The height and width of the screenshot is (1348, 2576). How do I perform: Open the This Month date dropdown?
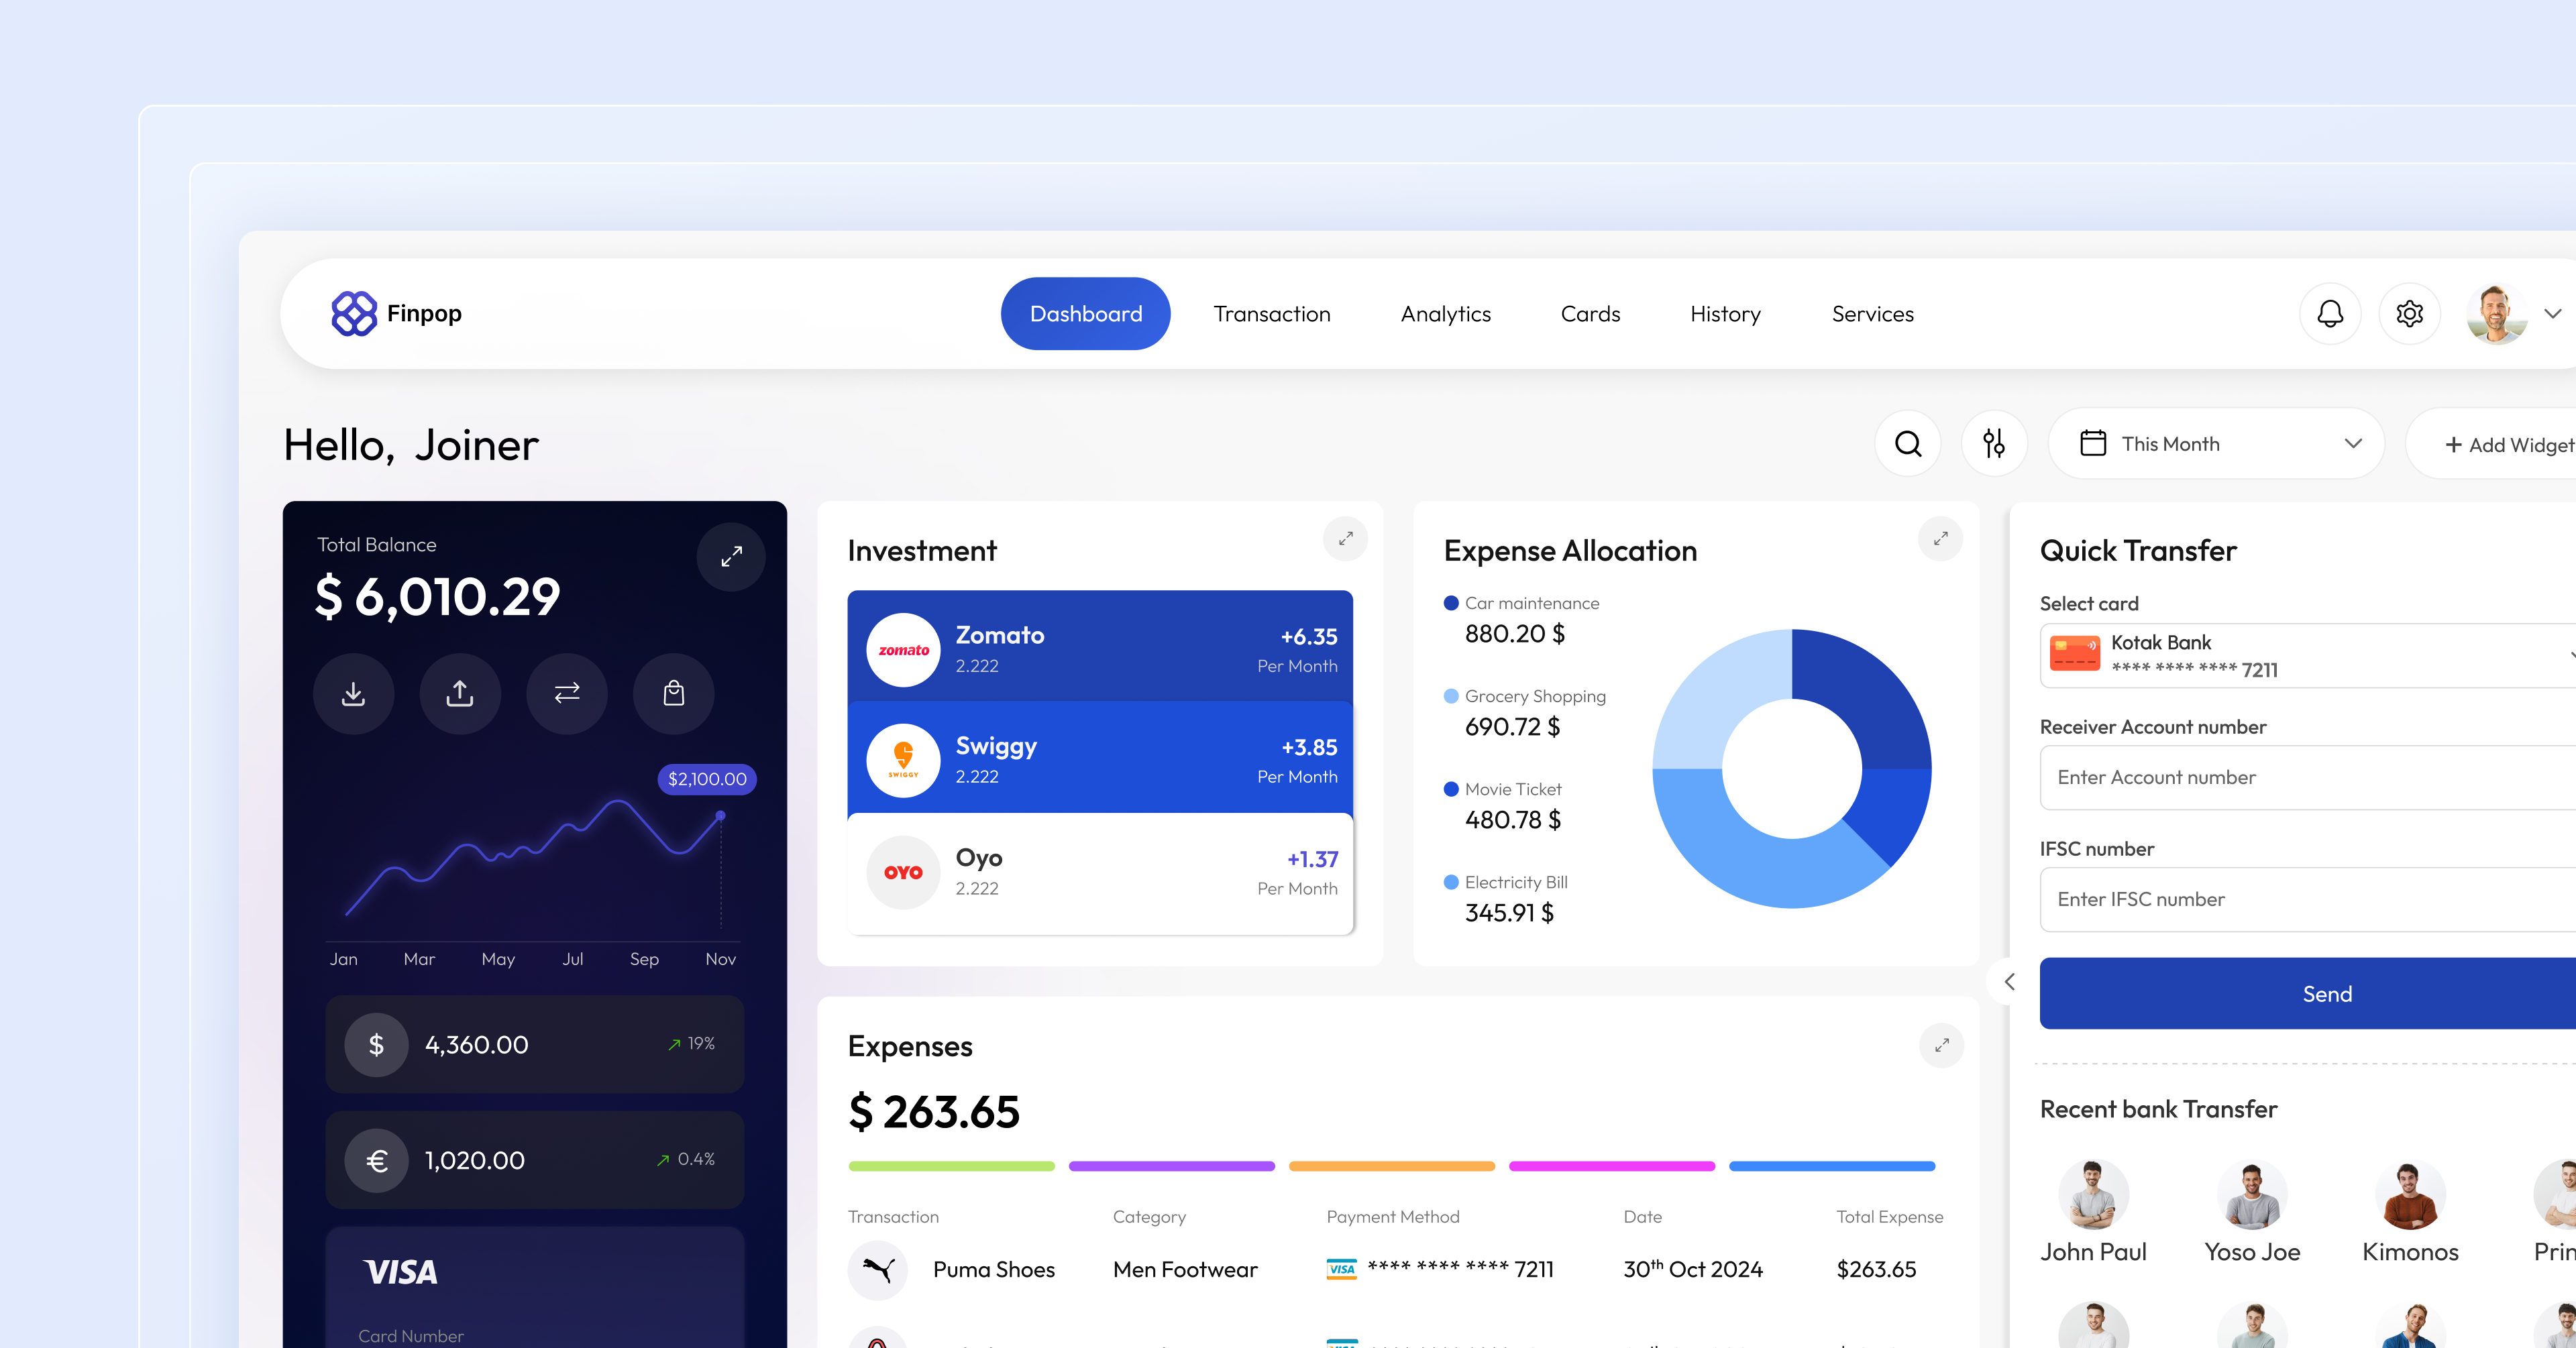pyautogui.click(x=2216, y=444)
